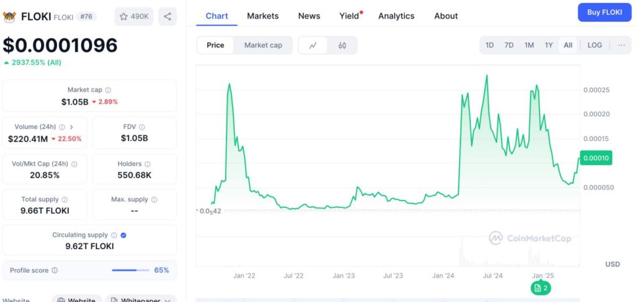Open chart more options ellipsis
The height and width of the screenshot is (302, 637).
pyautogui.click(x=621, y=45)
